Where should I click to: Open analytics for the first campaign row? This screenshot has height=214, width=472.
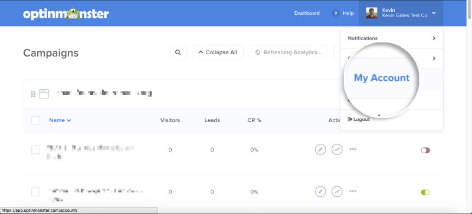[337, 149]
